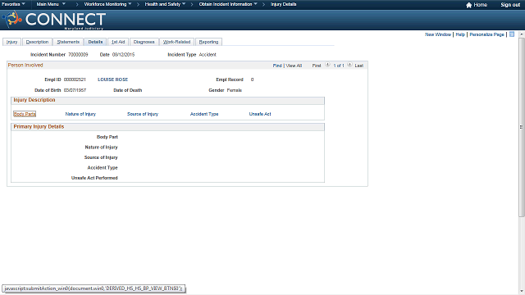
Task: Click the Body Parts link
Action: 25,114
